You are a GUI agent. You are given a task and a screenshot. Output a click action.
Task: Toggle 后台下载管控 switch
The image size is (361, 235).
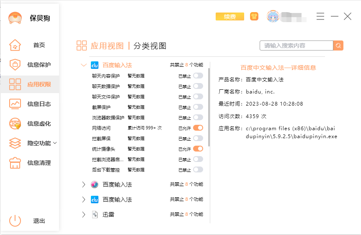tap(198, 169)
